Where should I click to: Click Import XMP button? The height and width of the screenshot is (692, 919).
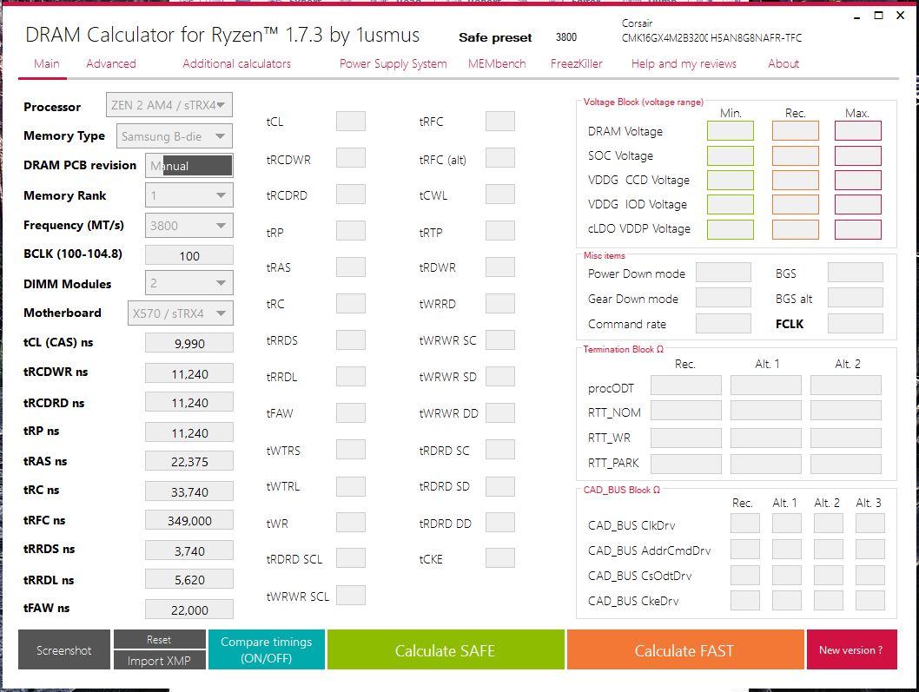[x=160, y=661]
